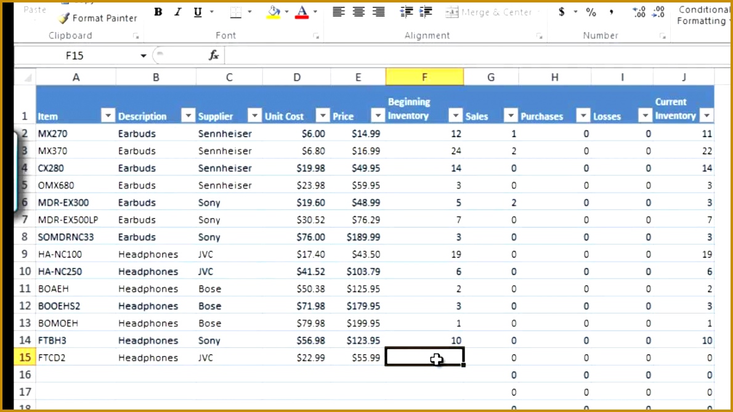Screen dimensions: 733x412
Task: Click unit cost $79.98 cell
Action: pyautogui.click(x=297, y=323)
